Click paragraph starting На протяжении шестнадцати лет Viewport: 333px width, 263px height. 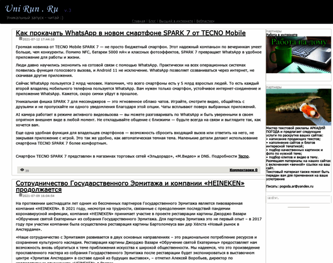(x=139, y=216)
